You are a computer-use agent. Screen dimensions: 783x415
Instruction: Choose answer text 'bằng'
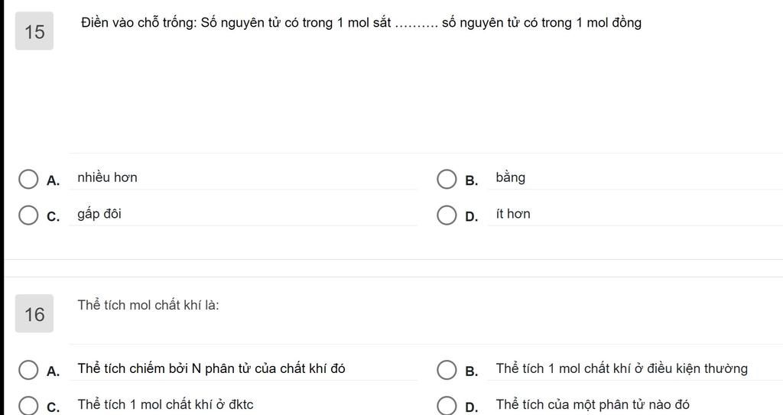tap(510, 178)
